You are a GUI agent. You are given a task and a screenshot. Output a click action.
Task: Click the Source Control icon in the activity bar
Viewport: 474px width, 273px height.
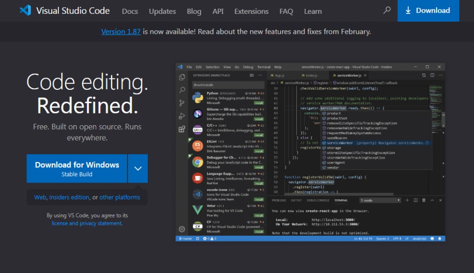(x=182, y=103)
